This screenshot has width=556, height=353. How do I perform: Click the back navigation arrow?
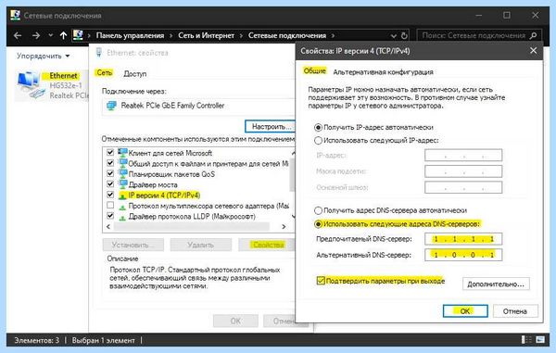(18, 35)
